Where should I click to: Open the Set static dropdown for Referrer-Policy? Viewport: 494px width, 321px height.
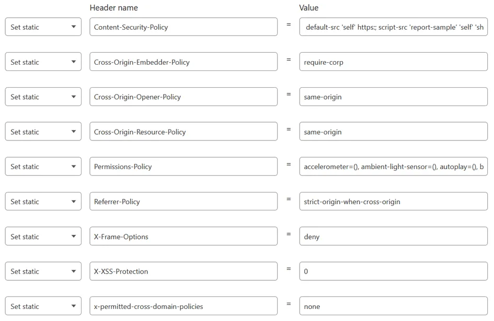pyautogui.click(x=43, y=201)
